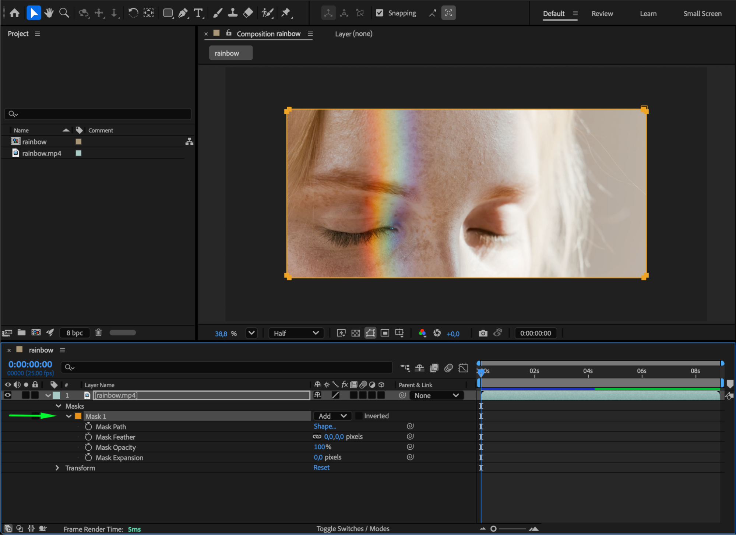Image resolution: width=736 pixels, height=535 pixels.
Task: Switch to the Review workspace
Action: click(x=602, y=14)
